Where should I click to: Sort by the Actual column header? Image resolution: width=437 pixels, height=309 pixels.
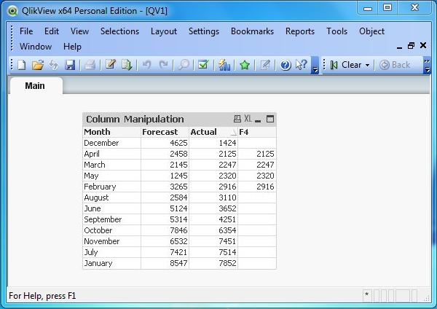(213, 132)
